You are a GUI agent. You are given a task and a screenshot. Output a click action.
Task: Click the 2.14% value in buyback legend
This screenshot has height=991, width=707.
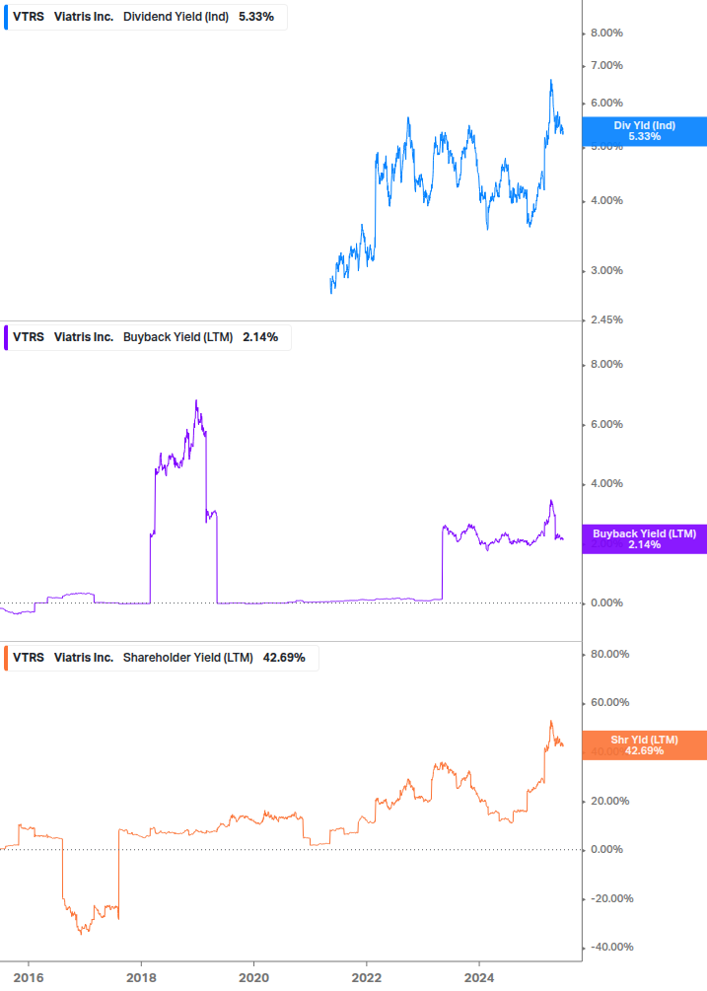[x=260, y=337]
